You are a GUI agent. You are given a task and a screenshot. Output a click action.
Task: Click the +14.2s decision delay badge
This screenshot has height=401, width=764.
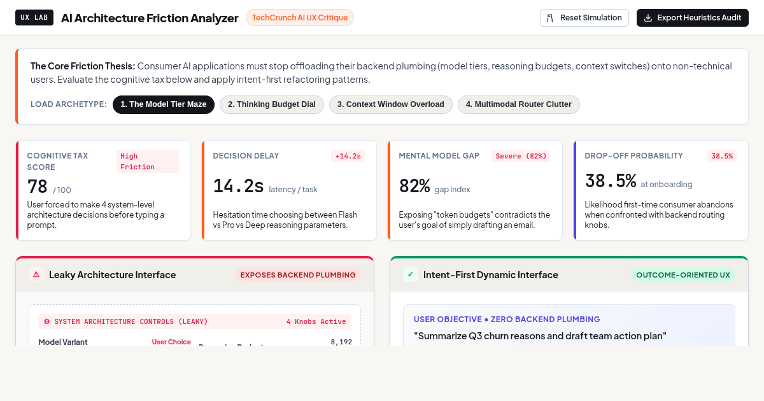point(348,156)
